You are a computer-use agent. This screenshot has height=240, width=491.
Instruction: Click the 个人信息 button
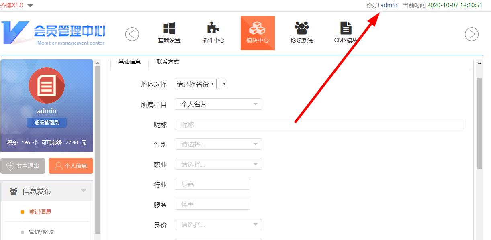(71, 166)
